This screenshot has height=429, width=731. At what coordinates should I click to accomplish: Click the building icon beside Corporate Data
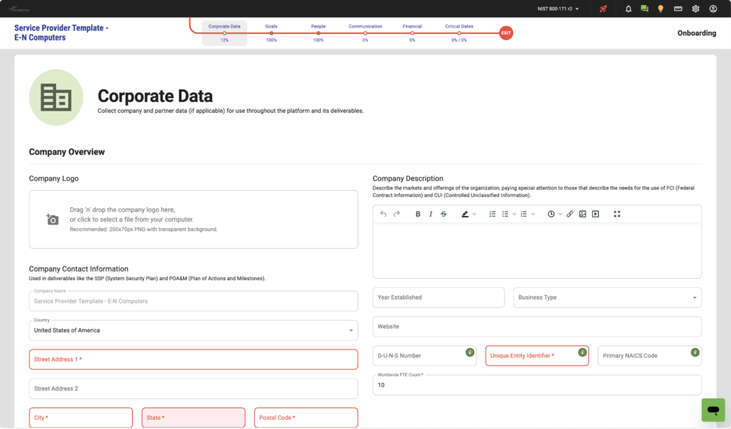56,97
